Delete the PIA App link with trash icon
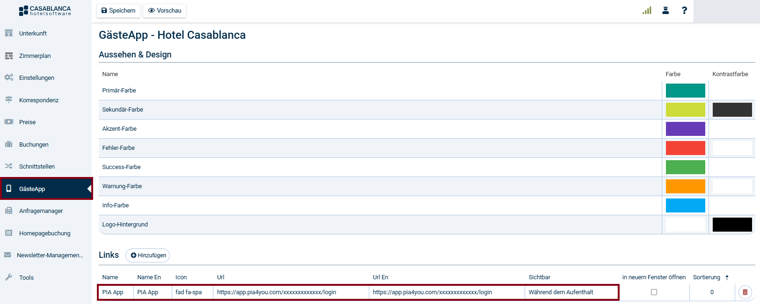 coord(745,292)
